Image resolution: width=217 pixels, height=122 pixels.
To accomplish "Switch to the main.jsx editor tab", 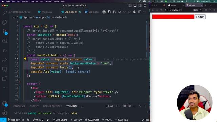I will pos(45,12).
